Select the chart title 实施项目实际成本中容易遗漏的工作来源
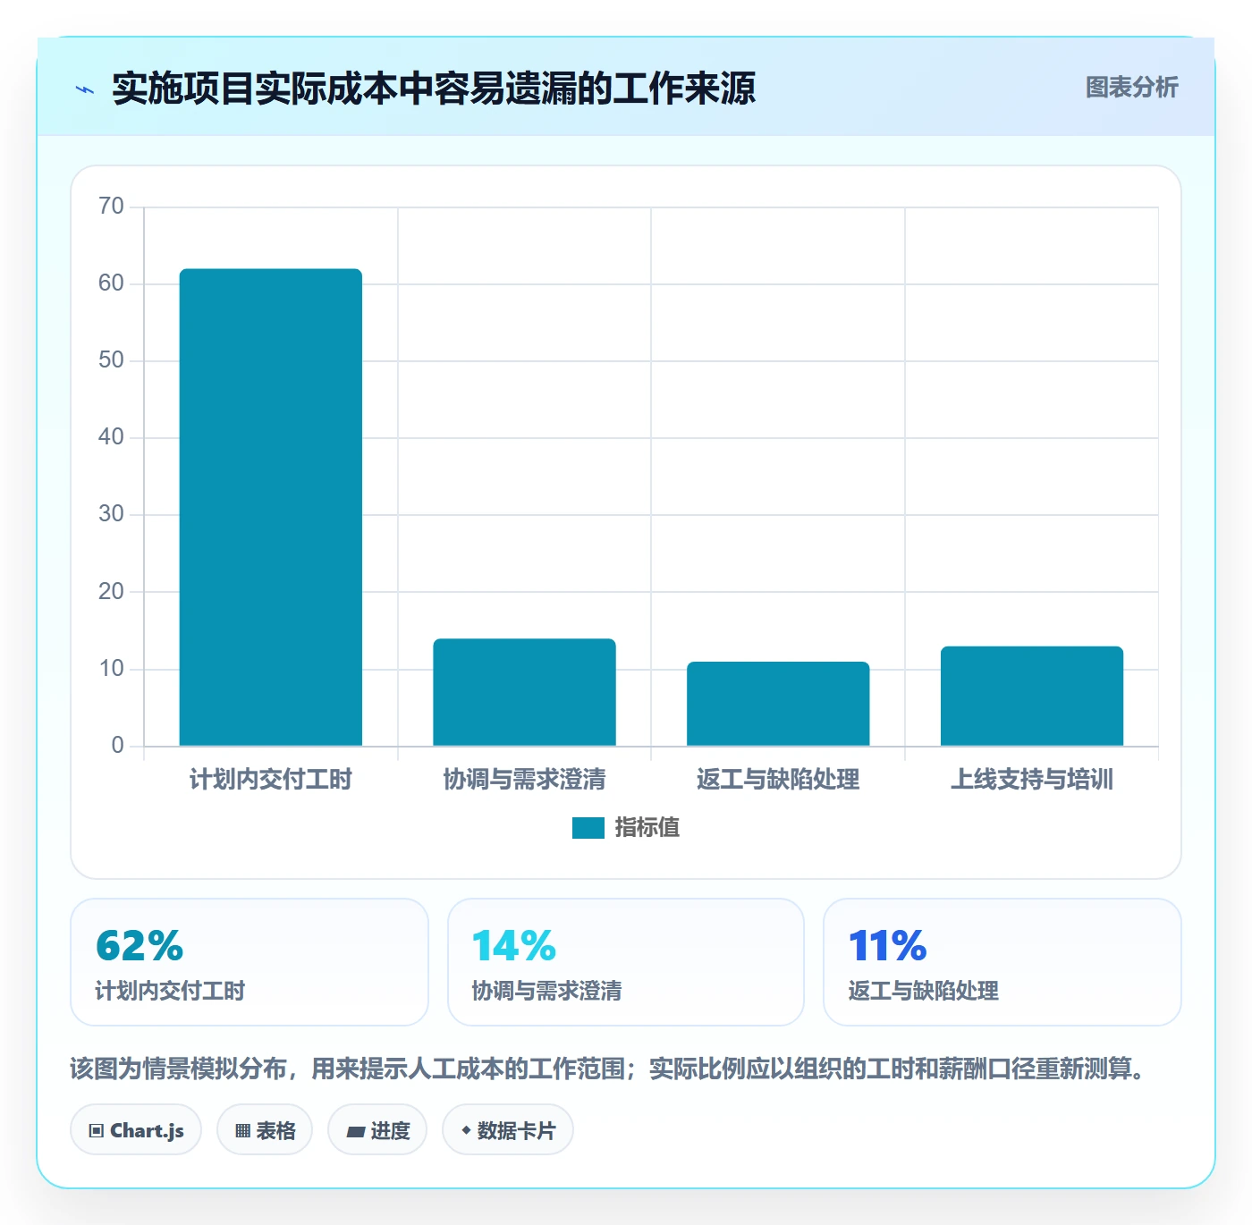This screenshot has width=1252, height=1225. [434, 89]
